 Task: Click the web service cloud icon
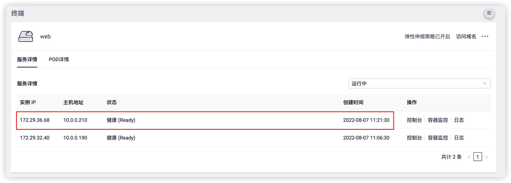[26, 36]
